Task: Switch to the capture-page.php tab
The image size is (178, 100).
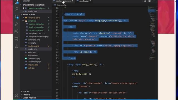Action: 63,1
